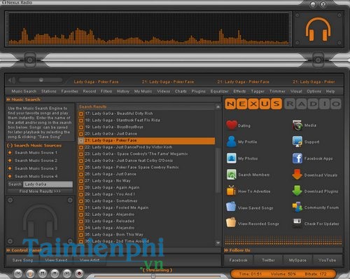Click the icon beside song 22 Just Dance Prod

pyautogui.click(x=81, y=147)
